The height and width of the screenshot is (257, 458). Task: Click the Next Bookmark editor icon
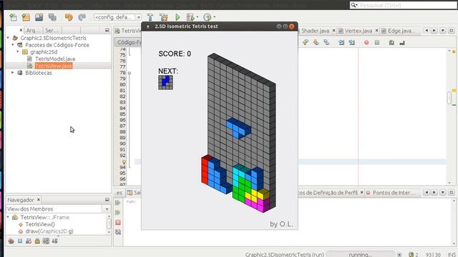(316, 43)
